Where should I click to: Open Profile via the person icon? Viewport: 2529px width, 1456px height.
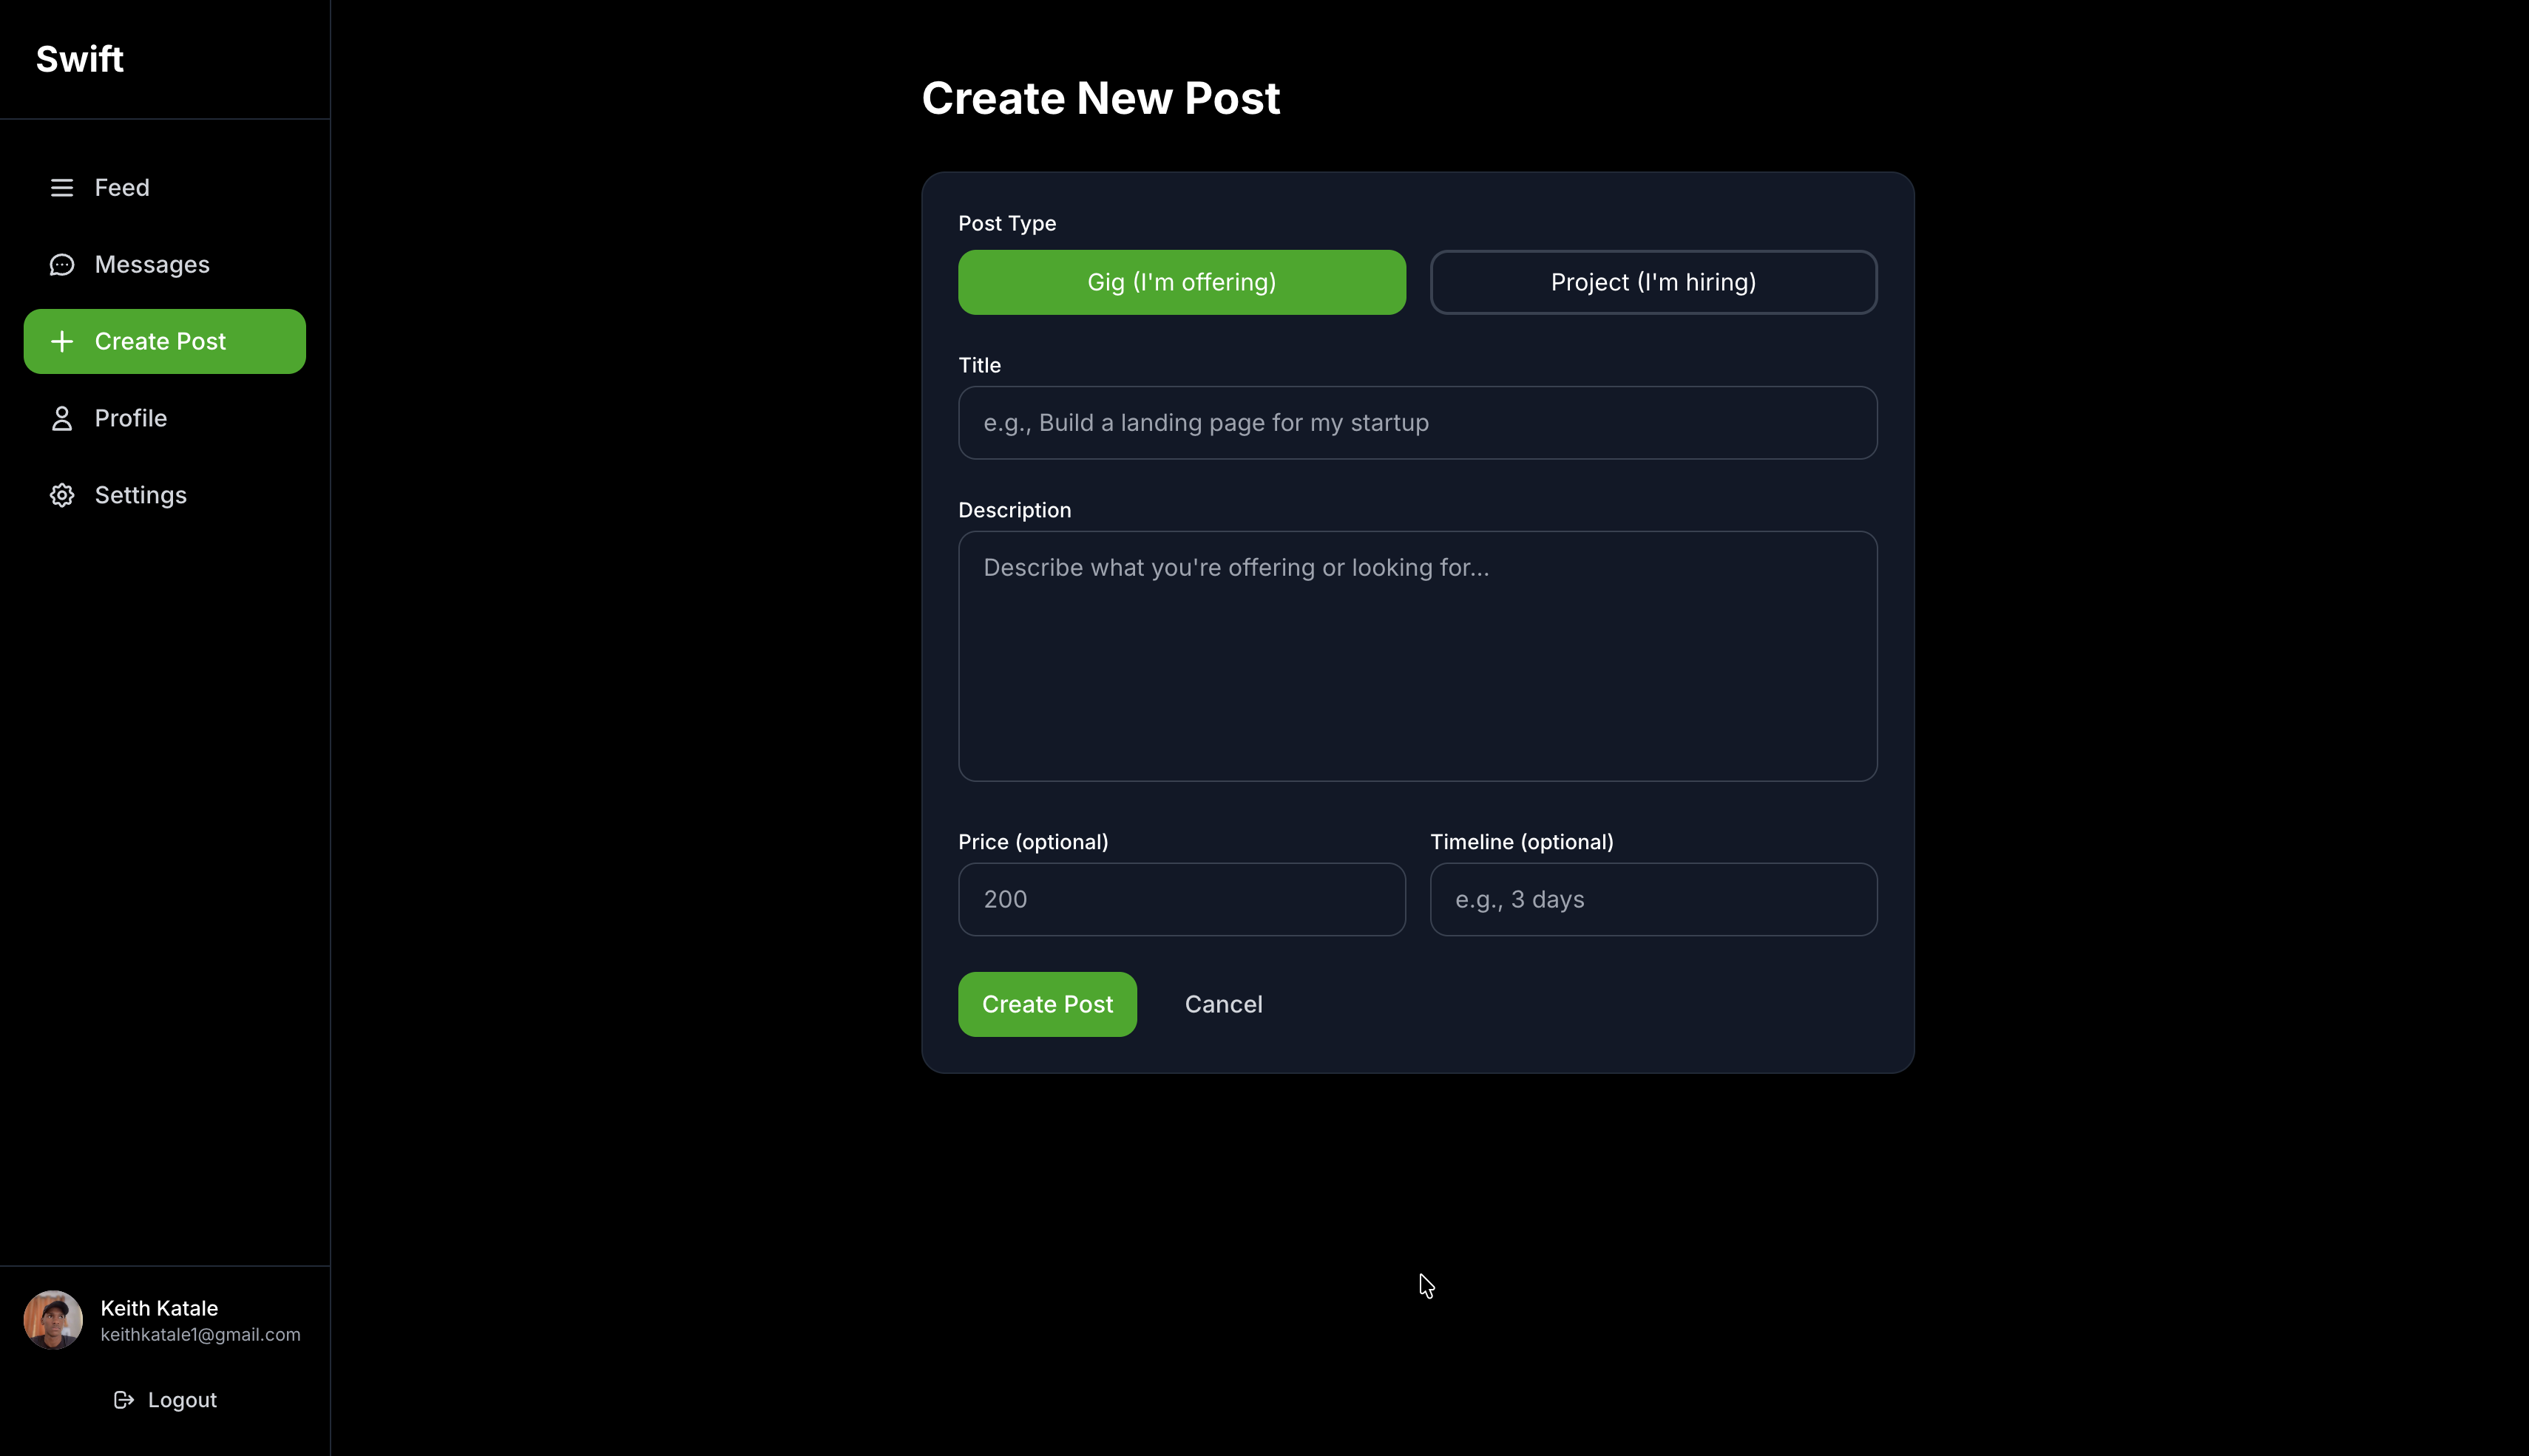62,418
